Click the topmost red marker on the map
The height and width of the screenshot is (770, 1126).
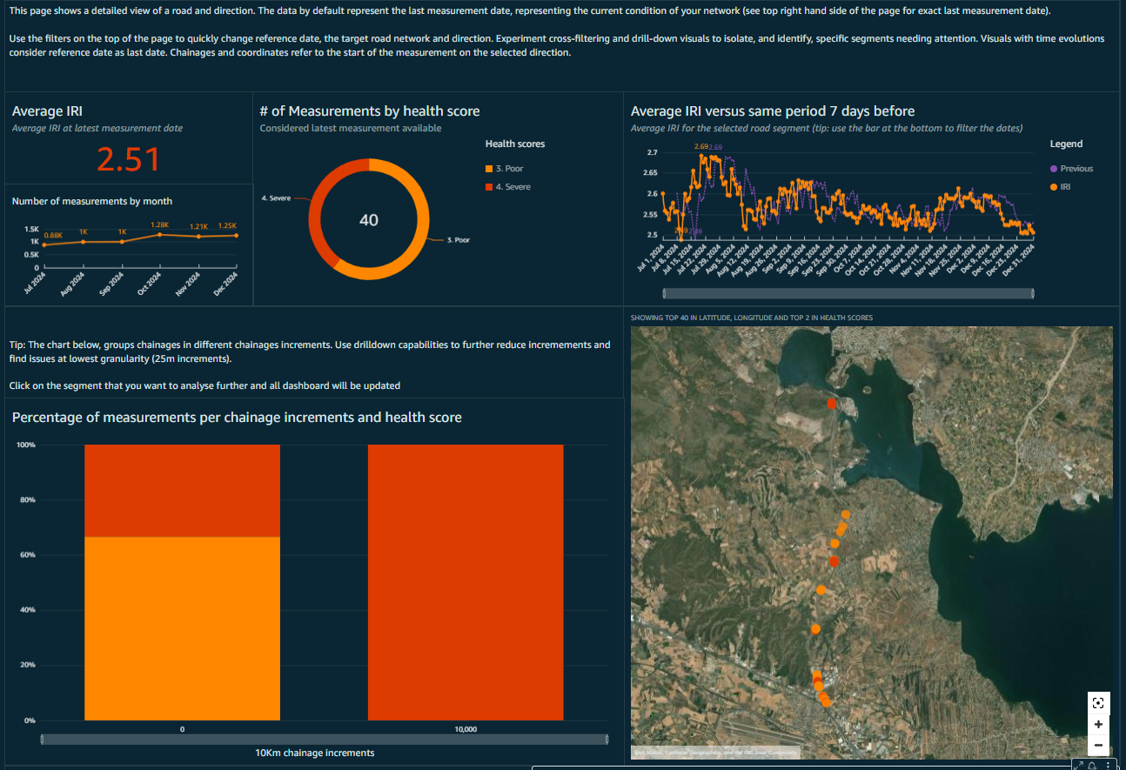click(x=832, y=403)
